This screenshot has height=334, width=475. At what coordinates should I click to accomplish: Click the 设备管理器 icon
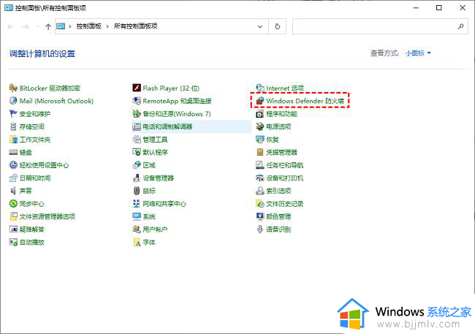(x=137, y=178)
